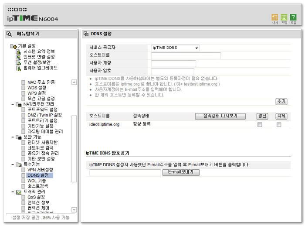This screenshot has width=305, height=226.
Task: Click the orange refresh icon in header
Action: [274, 17]
